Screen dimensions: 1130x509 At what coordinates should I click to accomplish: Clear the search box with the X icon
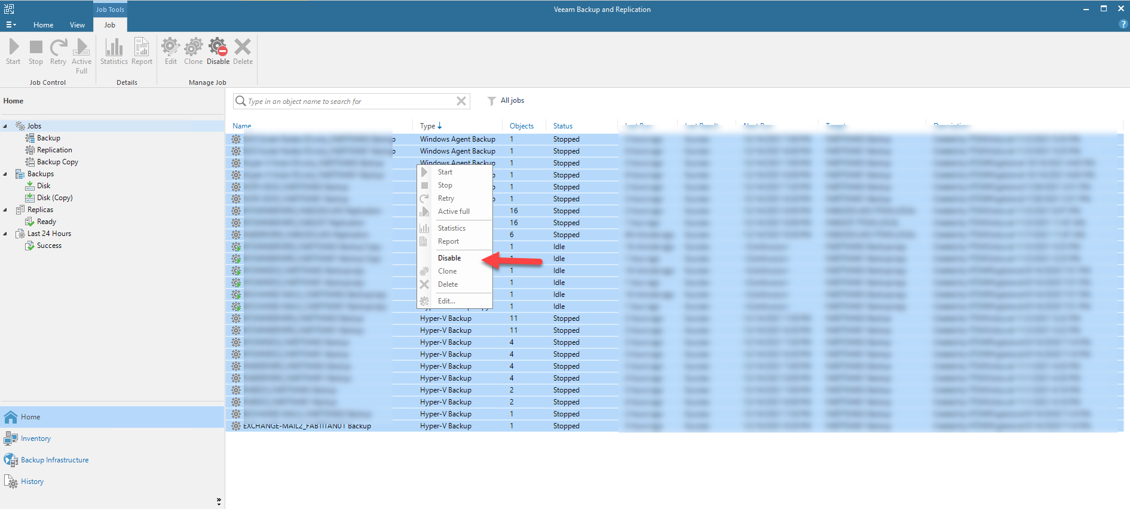tap(461, 101)
